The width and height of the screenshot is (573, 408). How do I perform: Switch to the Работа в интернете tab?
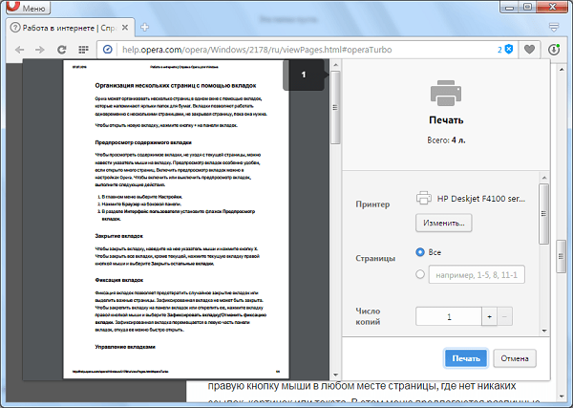(70, 28)
